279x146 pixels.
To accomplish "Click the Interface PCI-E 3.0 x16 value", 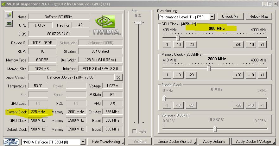I will [x=100, y=68].
